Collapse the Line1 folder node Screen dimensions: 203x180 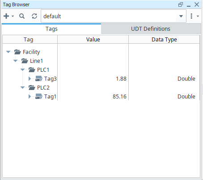point(16,61)
